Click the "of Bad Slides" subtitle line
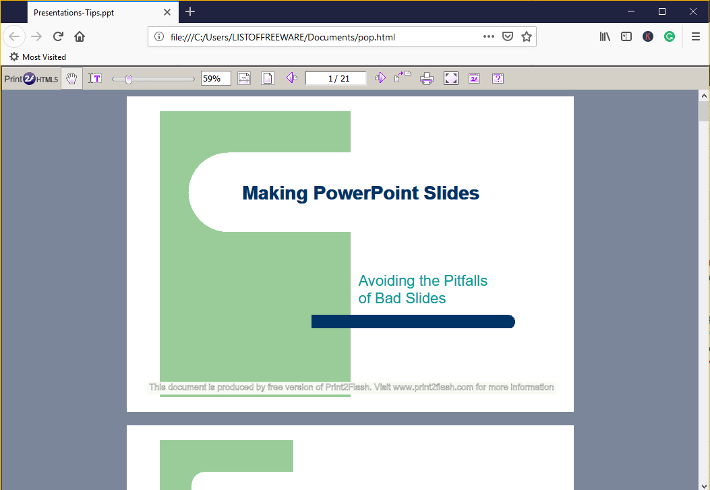The image size is (710, 490). click(402, 299)
